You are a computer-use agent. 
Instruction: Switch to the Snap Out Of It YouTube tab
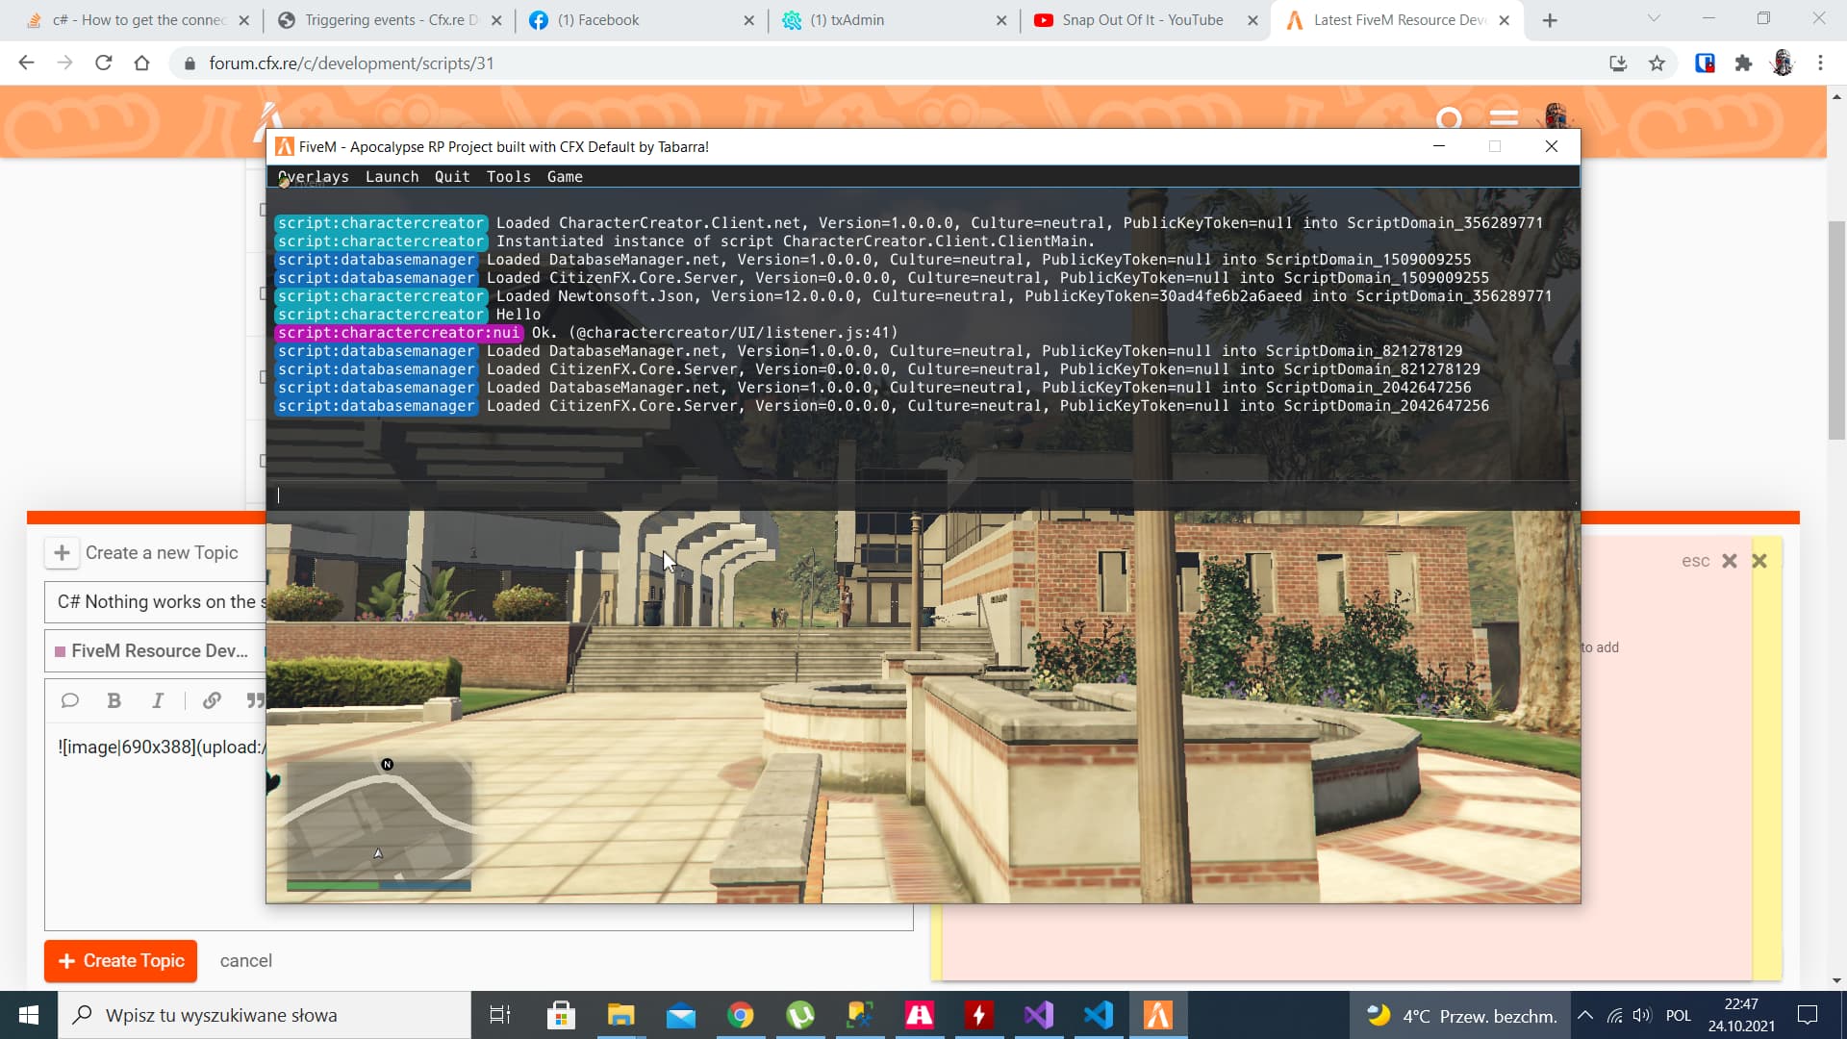[1143, 20]
